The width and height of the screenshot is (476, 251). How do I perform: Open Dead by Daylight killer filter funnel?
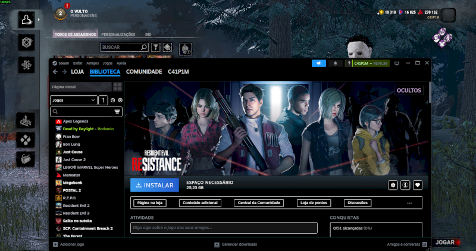156,47
